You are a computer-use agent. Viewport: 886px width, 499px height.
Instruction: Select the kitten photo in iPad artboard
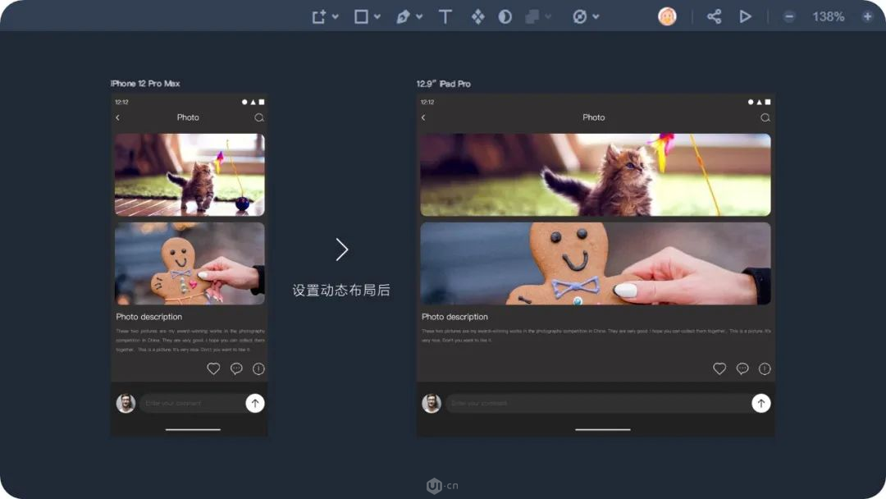[596, 175]
